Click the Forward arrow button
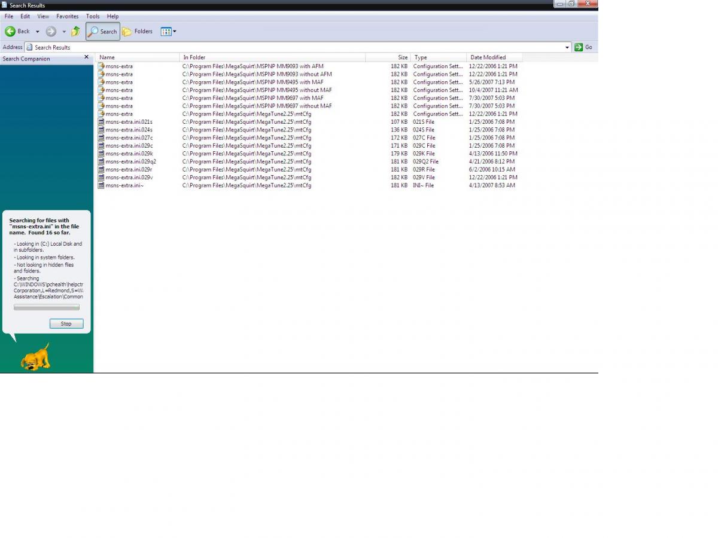The width and height of the screenshot is (718, 538). 51,32
